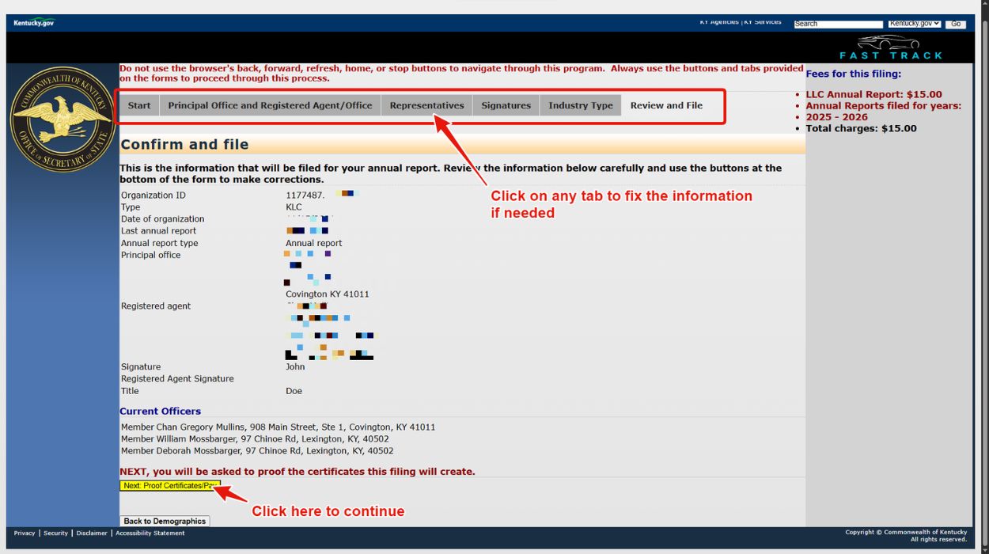Image resolution: width=989 pixels, height=554 pixels.
Task: Click the Title value Doe
Action: (294, 390)
